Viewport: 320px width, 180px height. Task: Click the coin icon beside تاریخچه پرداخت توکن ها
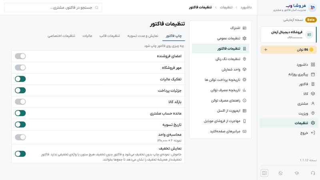click(244, 80)
